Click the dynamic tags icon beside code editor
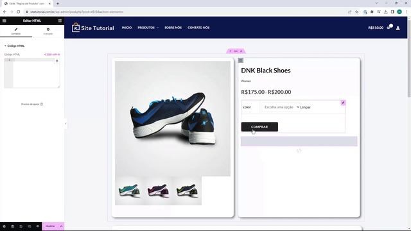The height and width of the screenshot is (231, 411). 57,61
